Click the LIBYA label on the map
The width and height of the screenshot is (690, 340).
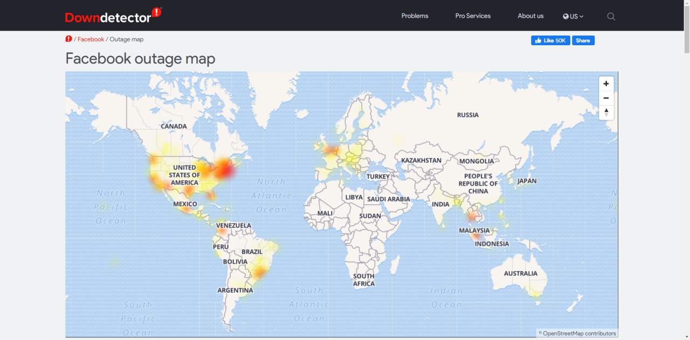coord(354,197)
